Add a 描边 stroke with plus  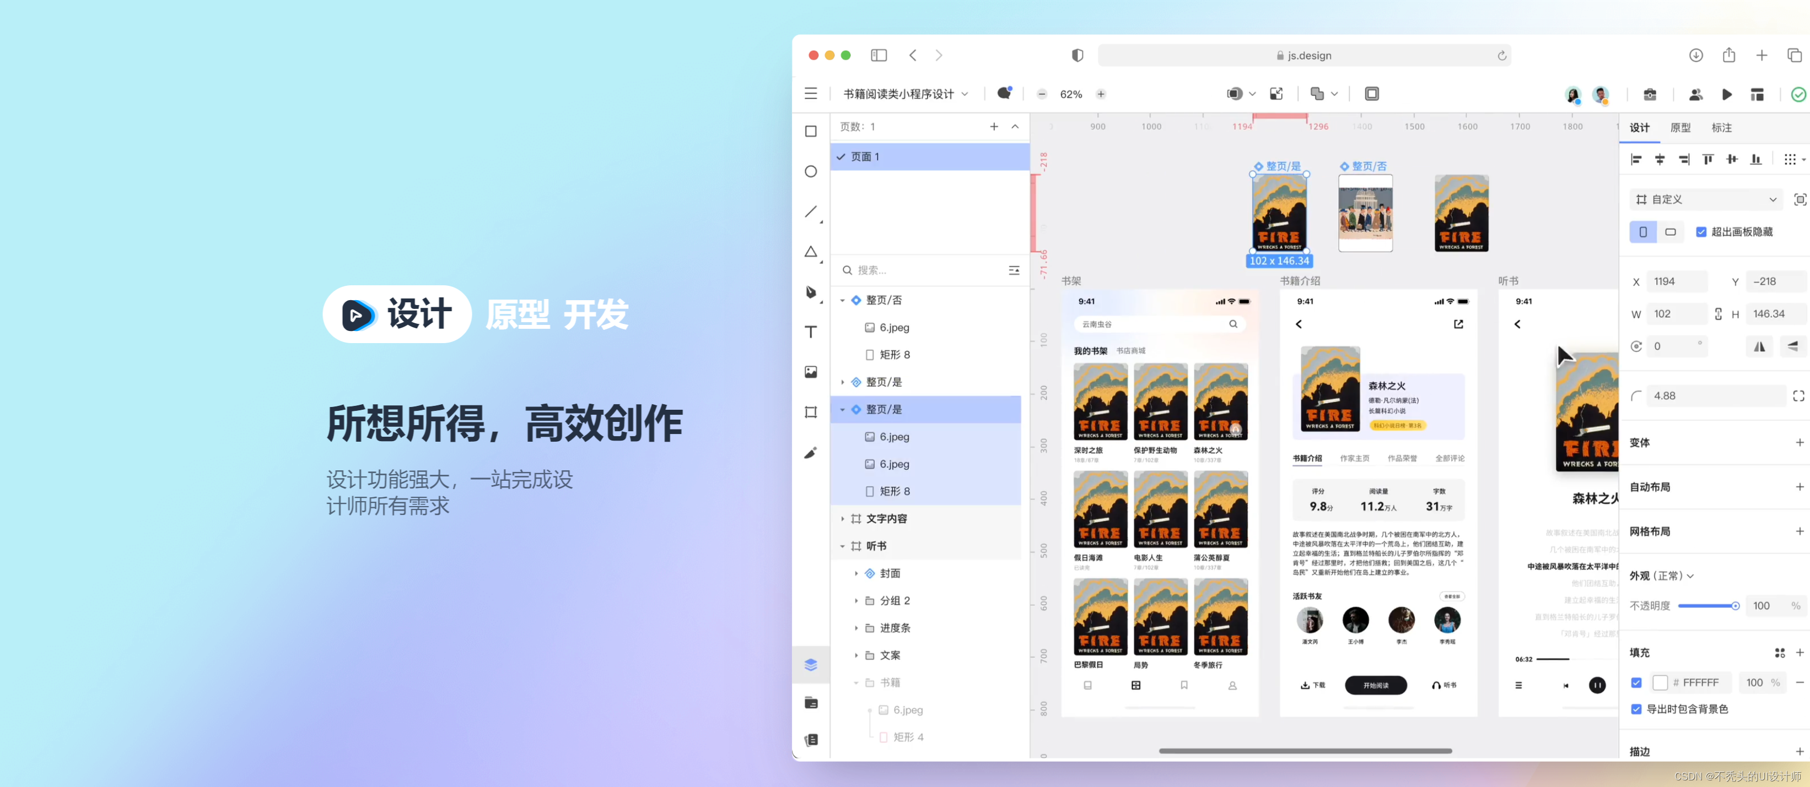[1799, 751]
